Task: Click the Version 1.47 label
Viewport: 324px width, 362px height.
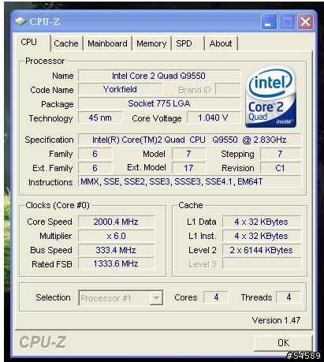Action: [276, 320]
